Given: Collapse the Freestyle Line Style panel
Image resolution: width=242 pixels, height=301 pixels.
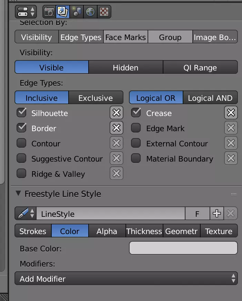Looking at the screenshot, I should 18,194.
